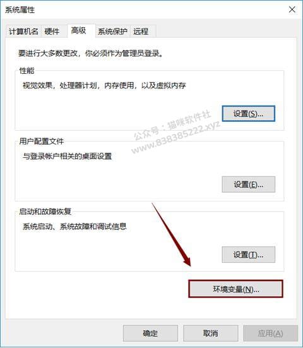Screen dimensions: 303x348
Task: Switch to the 计算机名 tab
Action: click(23, 32)
